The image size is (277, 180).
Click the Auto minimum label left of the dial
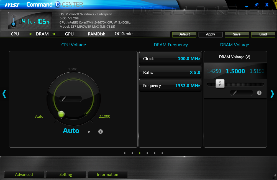click(39, 116)
